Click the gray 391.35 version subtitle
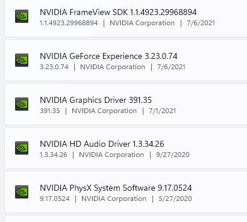Viewport: 247px width, 222px height. (50, 111)
